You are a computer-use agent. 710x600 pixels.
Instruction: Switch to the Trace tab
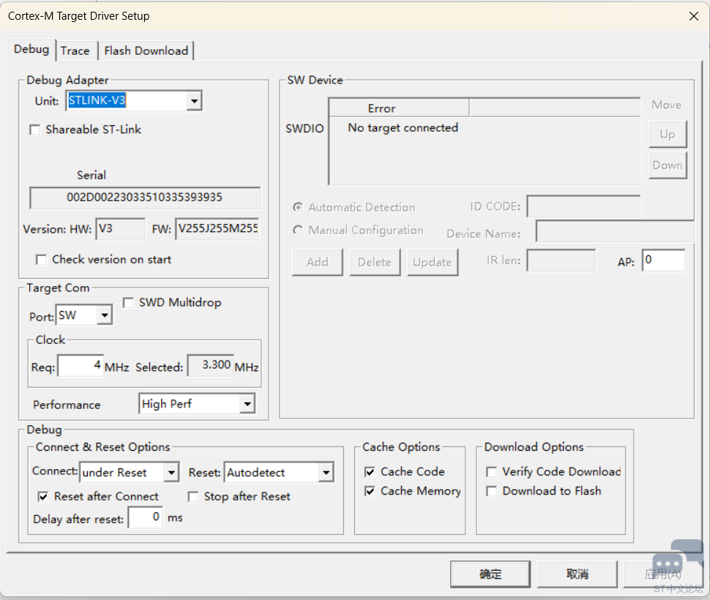click(x=75, y=50)
